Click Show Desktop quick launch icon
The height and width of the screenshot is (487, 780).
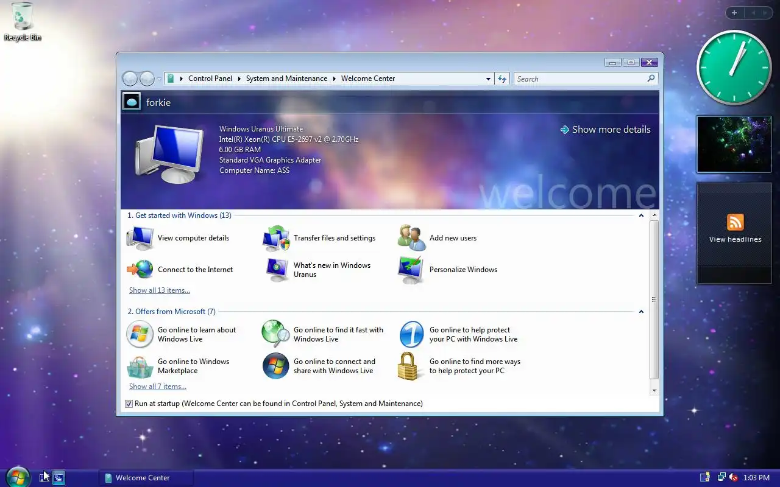coord(44,478)
